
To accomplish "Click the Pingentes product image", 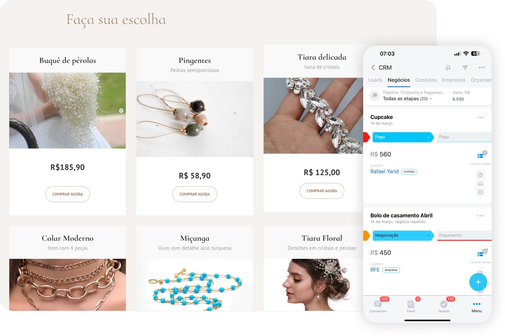I will [195, 119].
